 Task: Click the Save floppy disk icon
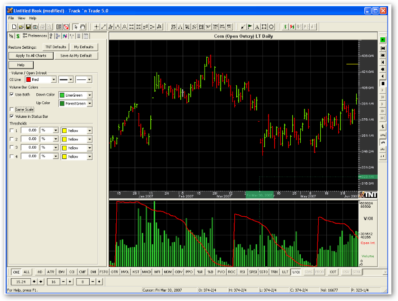tap(28, 27)
